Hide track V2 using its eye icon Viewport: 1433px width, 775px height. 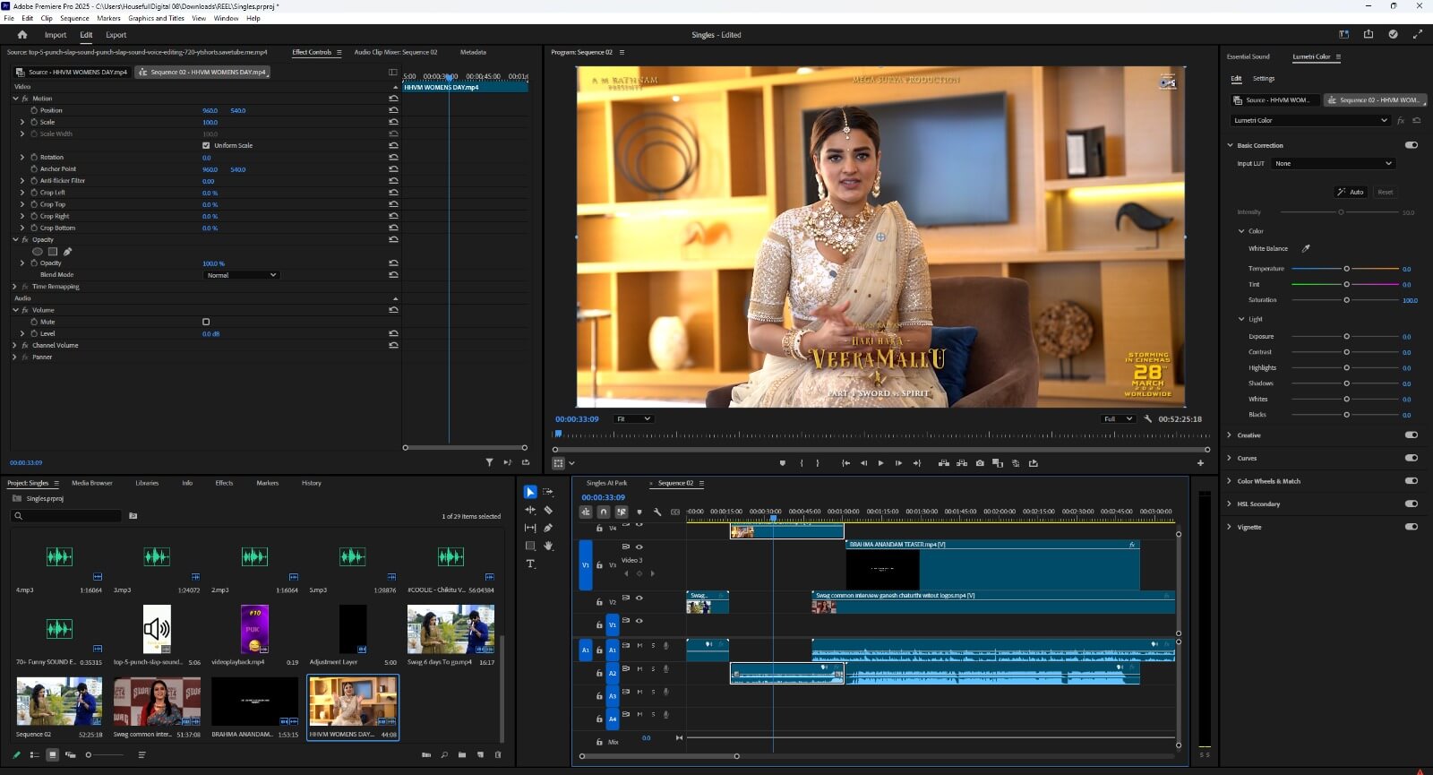pyautogui.click(x=639, y=598)
